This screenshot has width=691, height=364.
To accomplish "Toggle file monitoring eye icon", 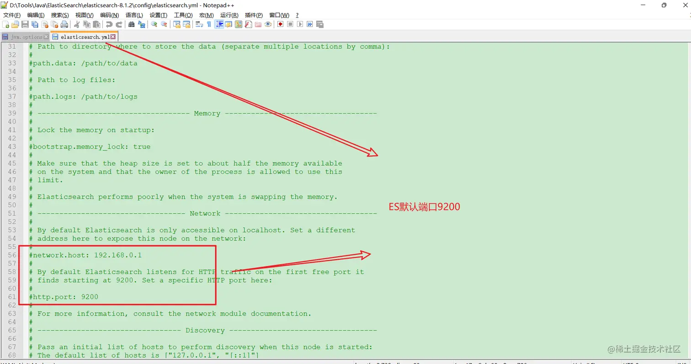I will click(268, 24).
